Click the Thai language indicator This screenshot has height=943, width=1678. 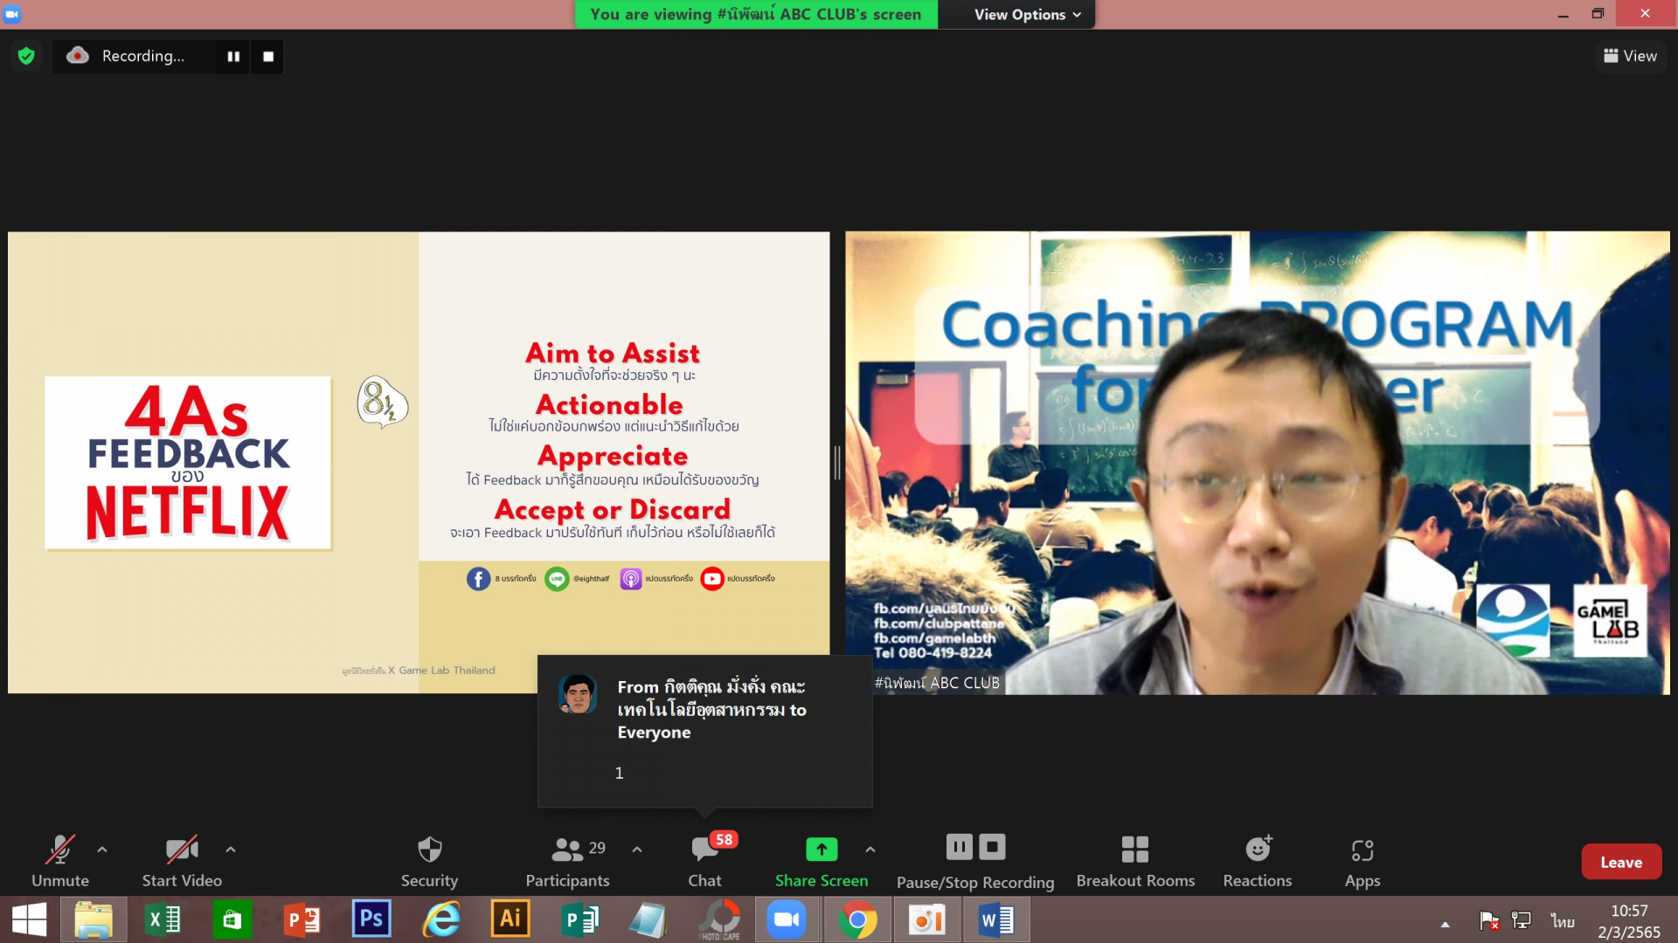pos(1563,921)
